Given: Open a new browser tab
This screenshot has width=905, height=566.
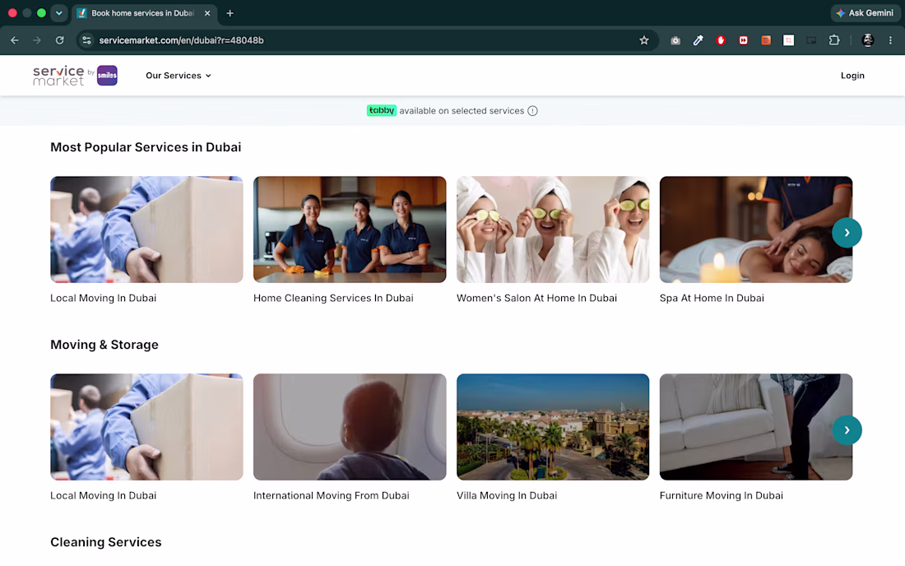Looking at the screenshot, I should (x=230, y=12).
